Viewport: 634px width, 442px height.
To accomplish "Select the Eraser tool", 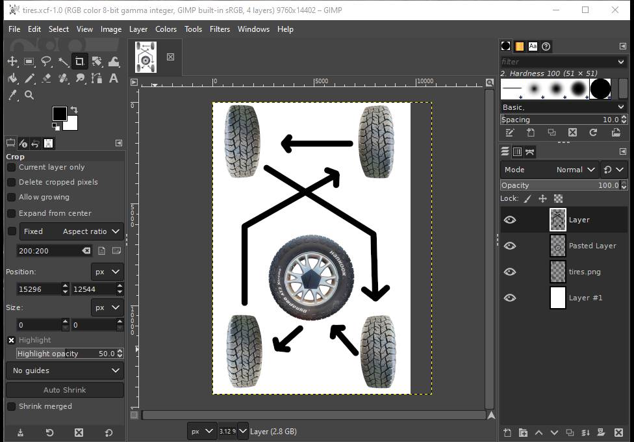I will (x=46, y=79).
